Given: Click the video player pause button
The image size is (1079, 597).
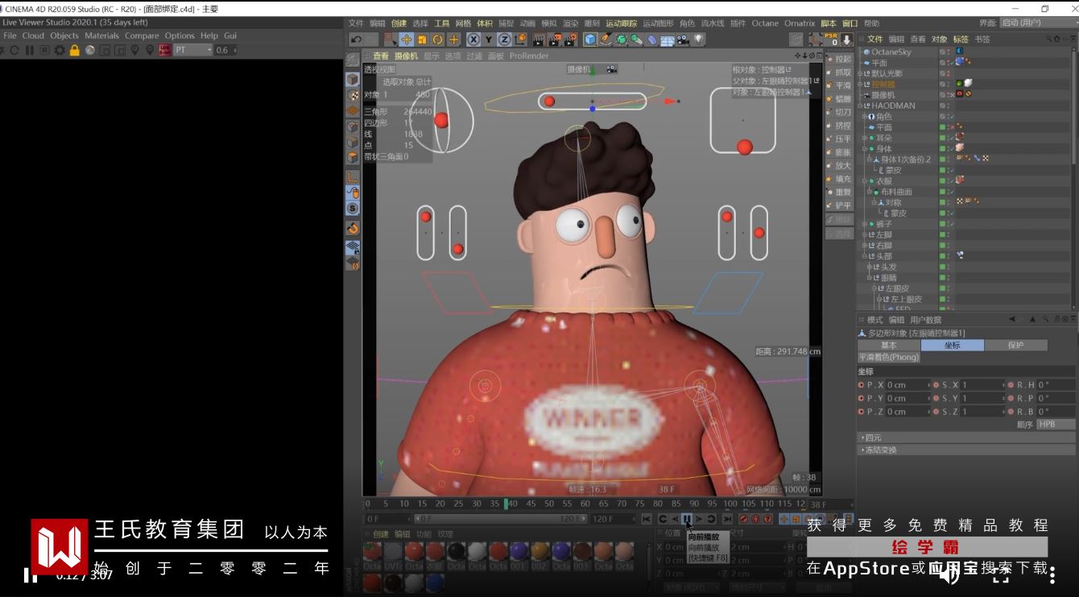Looking at the screenshot, I should pos(30,575).
